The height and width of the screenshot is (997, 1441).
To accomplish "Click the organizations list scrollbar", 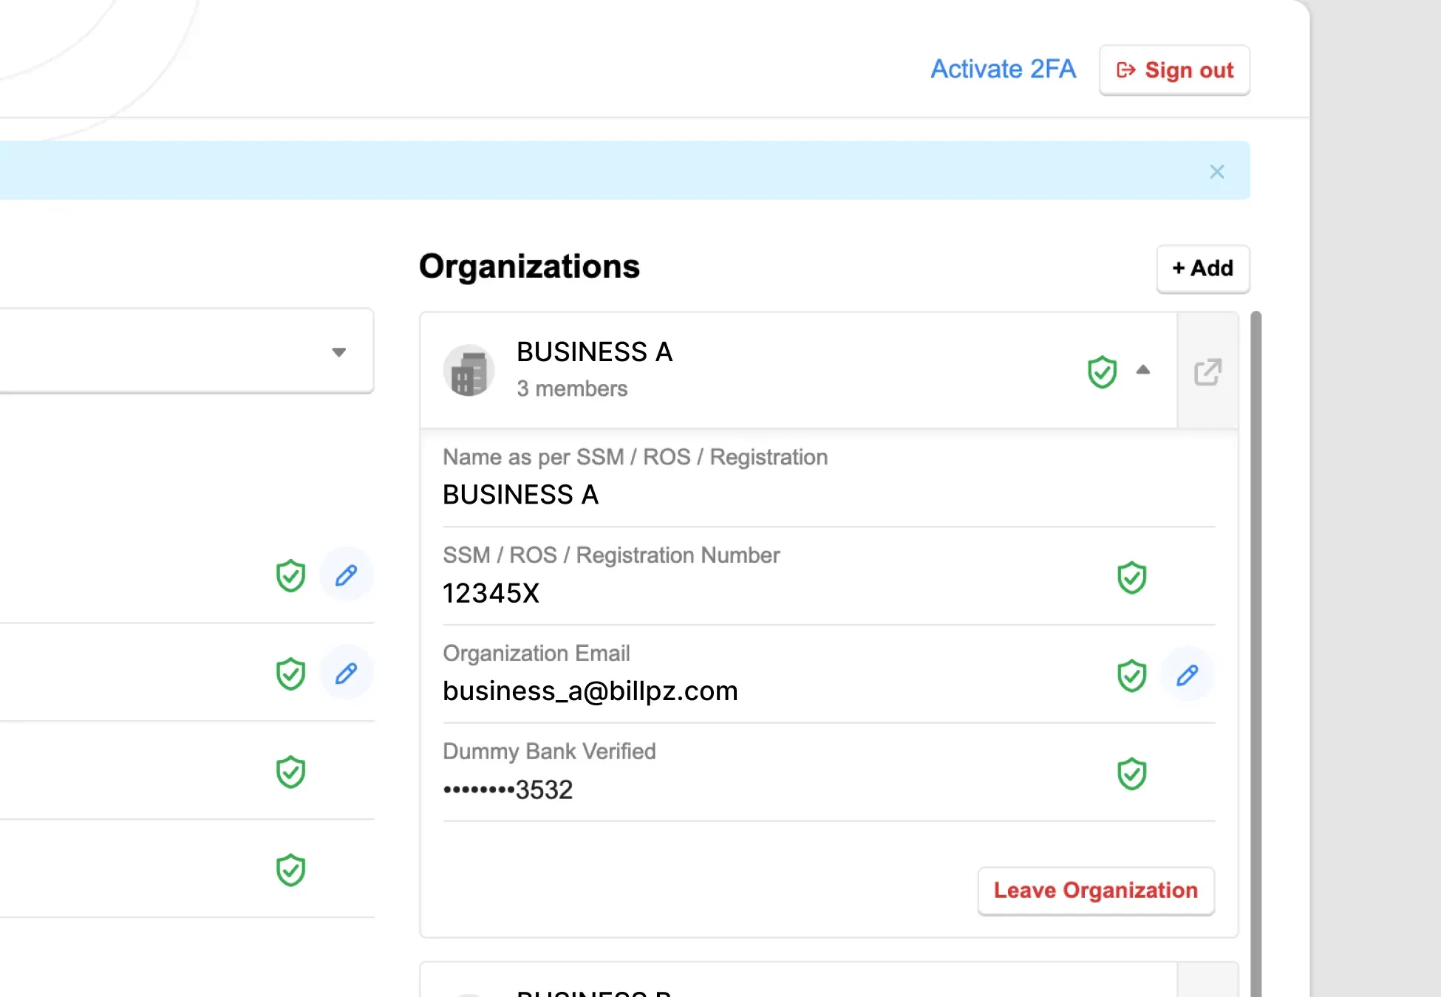I will (1256, 654).
